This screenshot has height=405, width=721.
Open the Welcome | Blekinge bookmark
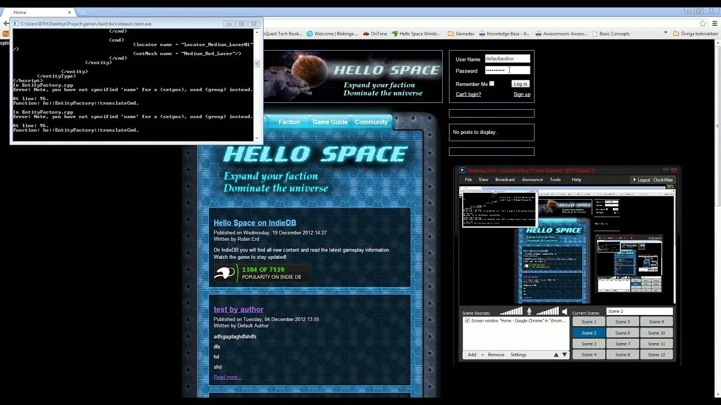coord(332,34)
